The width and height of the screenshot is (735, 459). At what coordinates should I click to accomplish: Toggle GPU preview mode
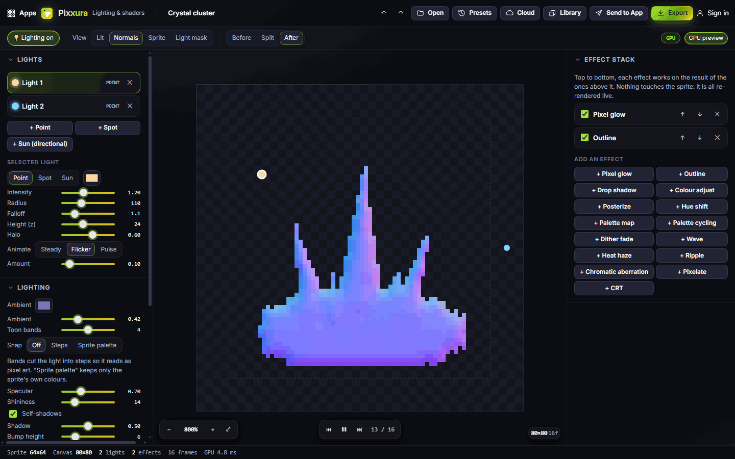pos(706,38)
